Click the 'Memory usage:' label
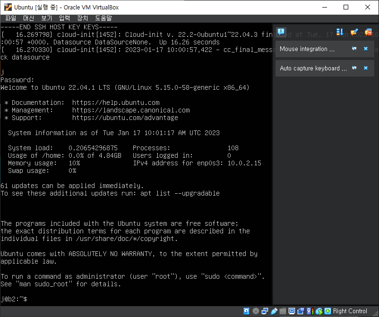Image resolution: width=379 pixels, height=317 pixels. point(32,163)
